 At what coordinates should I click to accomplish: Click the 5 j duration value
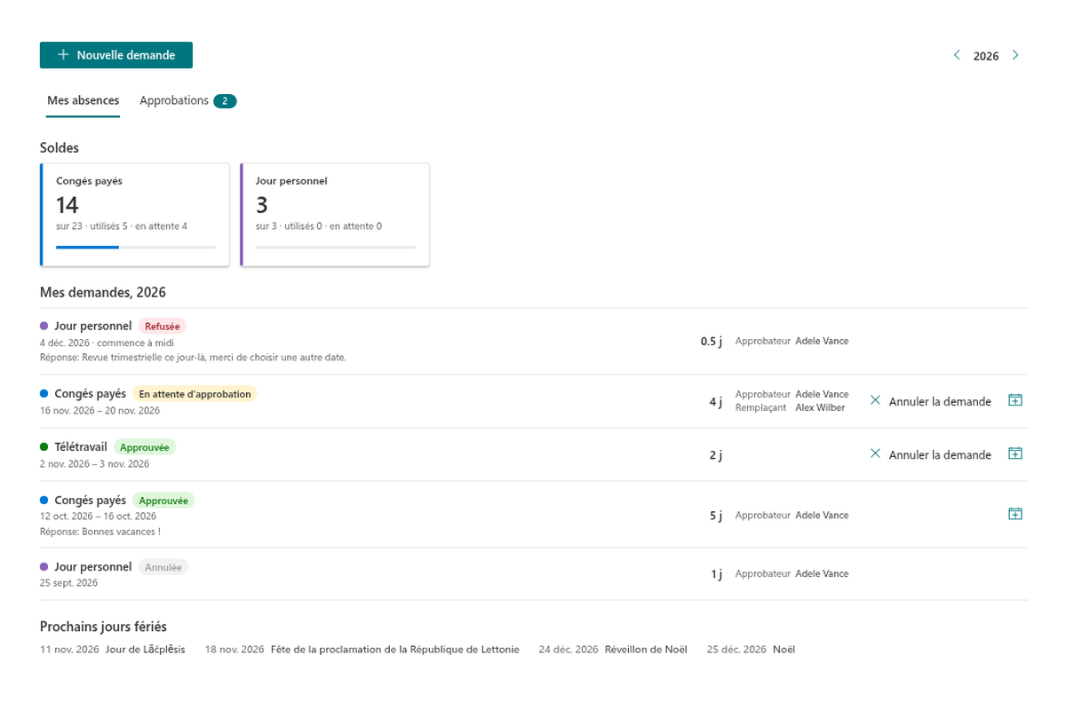coord(715,516)
